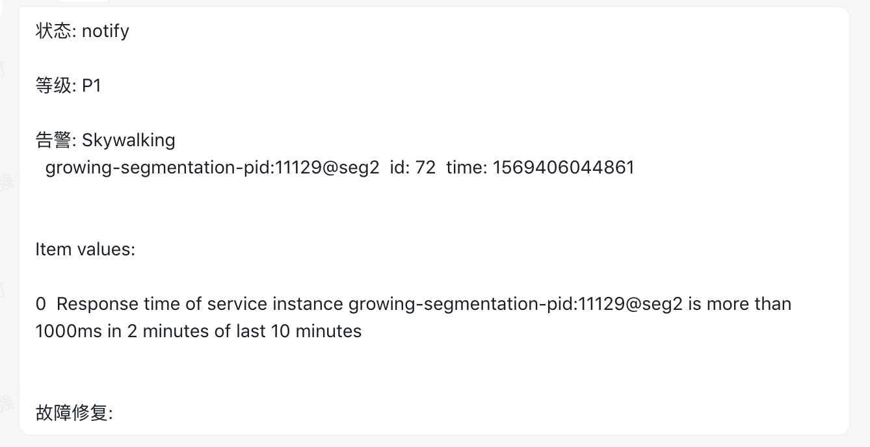Image resolution: width=870 pixels, height=447 pixels.
Task: Click growing-segmentation-pid:11129@seg2 in the alert line
Action: 212,168
